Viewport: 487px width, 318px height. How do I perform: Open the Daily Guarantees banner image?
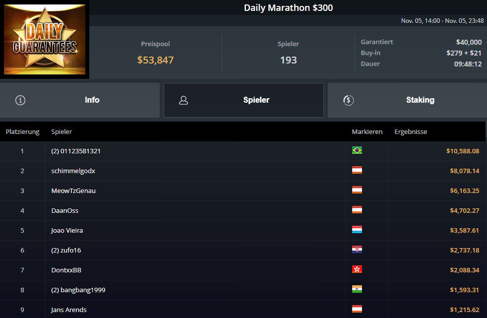45,40
